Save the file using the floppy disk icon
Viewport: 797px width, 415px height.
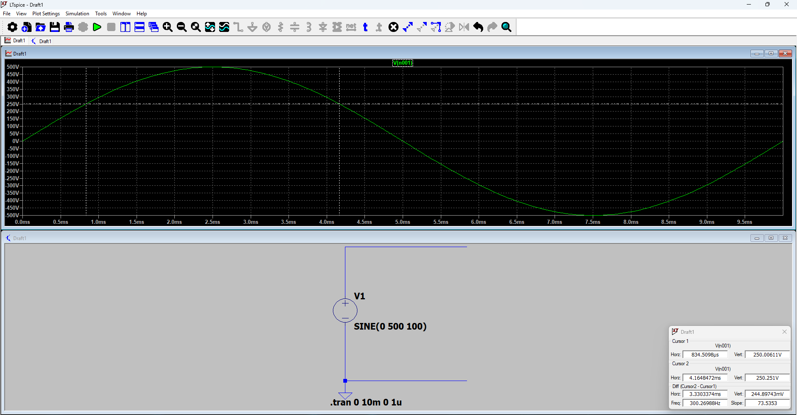[x=55, y=27]
